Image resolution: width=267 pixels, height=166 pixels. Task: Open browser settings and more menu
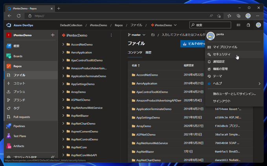pos(258,16)
